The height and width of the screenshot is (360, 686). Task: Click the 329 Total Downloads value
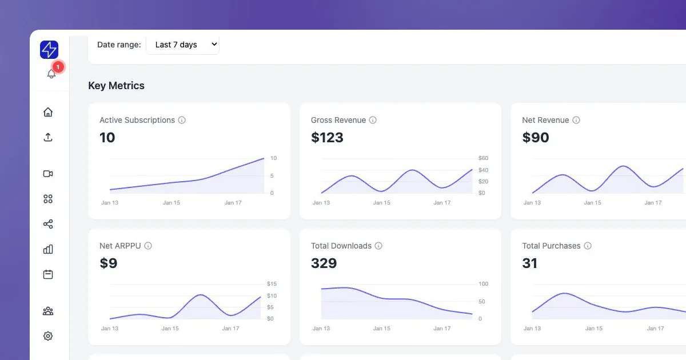pos(324,263)
